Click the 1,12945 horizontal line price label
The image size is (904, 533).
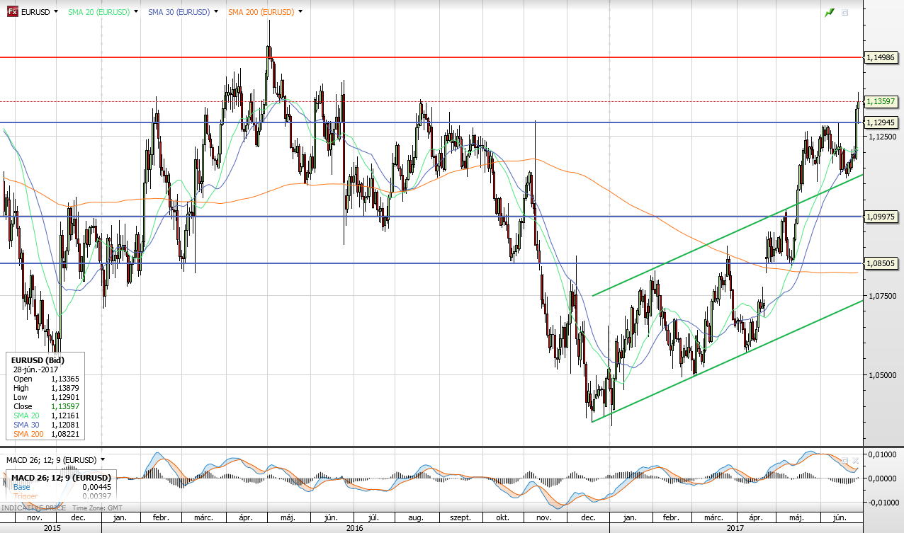[881, 122]
